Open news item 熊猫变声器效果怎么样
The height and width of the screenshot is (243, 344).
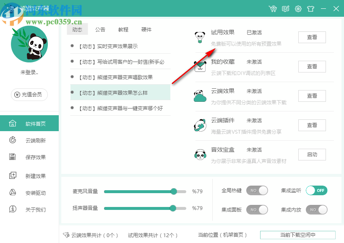point(120,93)
